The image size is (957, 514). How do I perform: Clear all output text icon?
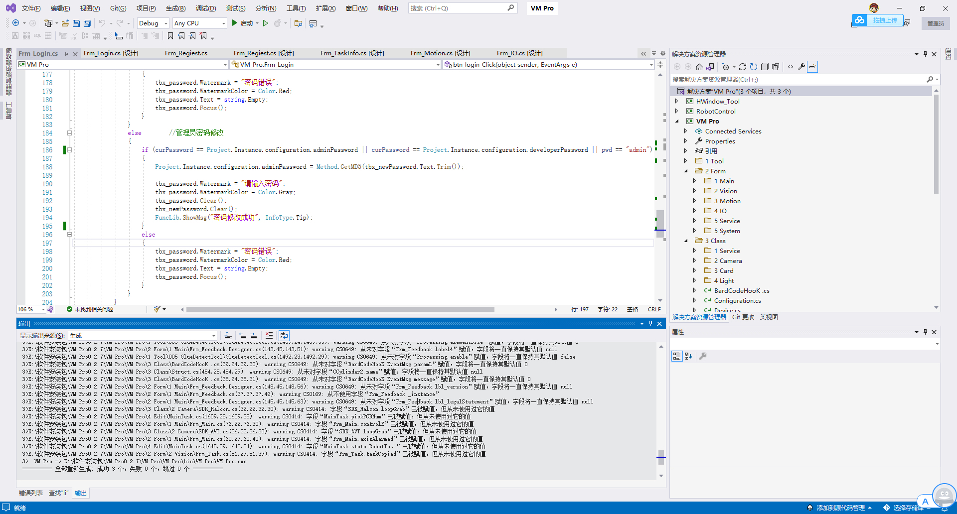pyautogui.click(x=269, y=336)
